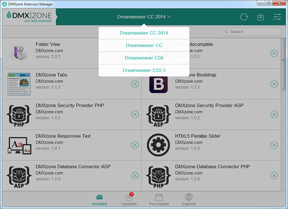Click X icon for HTML5 Parallax Slider

click(x=274, y=145)
